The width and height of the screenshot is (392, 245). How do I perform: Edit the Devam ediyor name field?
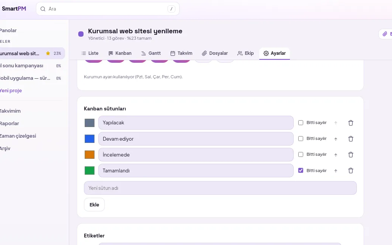[196, 139]
